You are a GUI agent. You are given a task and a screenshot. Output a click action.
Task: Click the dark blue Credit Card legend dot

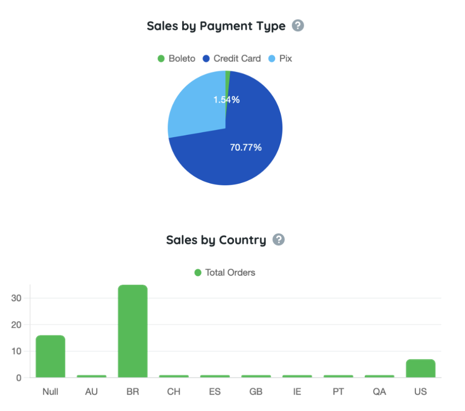coord(206,59)
